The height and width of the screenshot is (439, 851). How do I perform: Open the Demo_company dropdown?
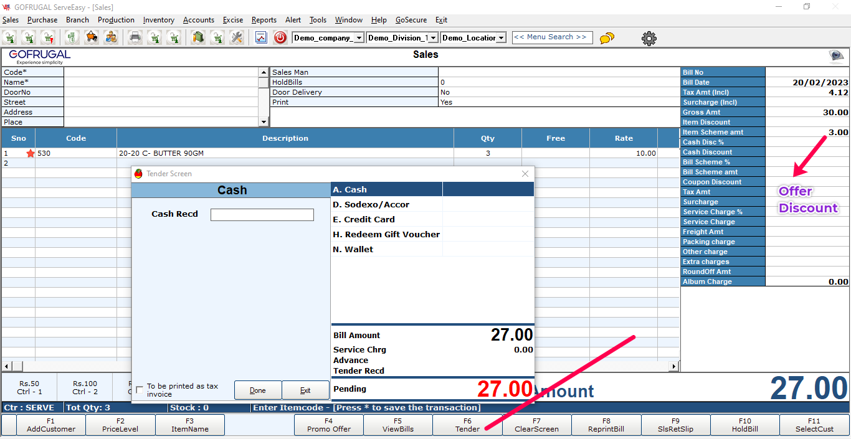point(359,38)
